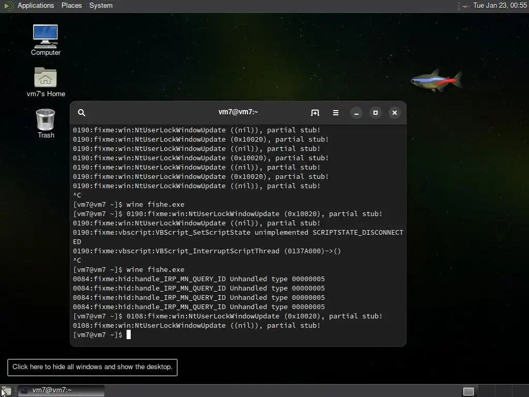Open vm7's Home folder icon
The height and width of the screenshot is (397, 529).
pos(46,82)
